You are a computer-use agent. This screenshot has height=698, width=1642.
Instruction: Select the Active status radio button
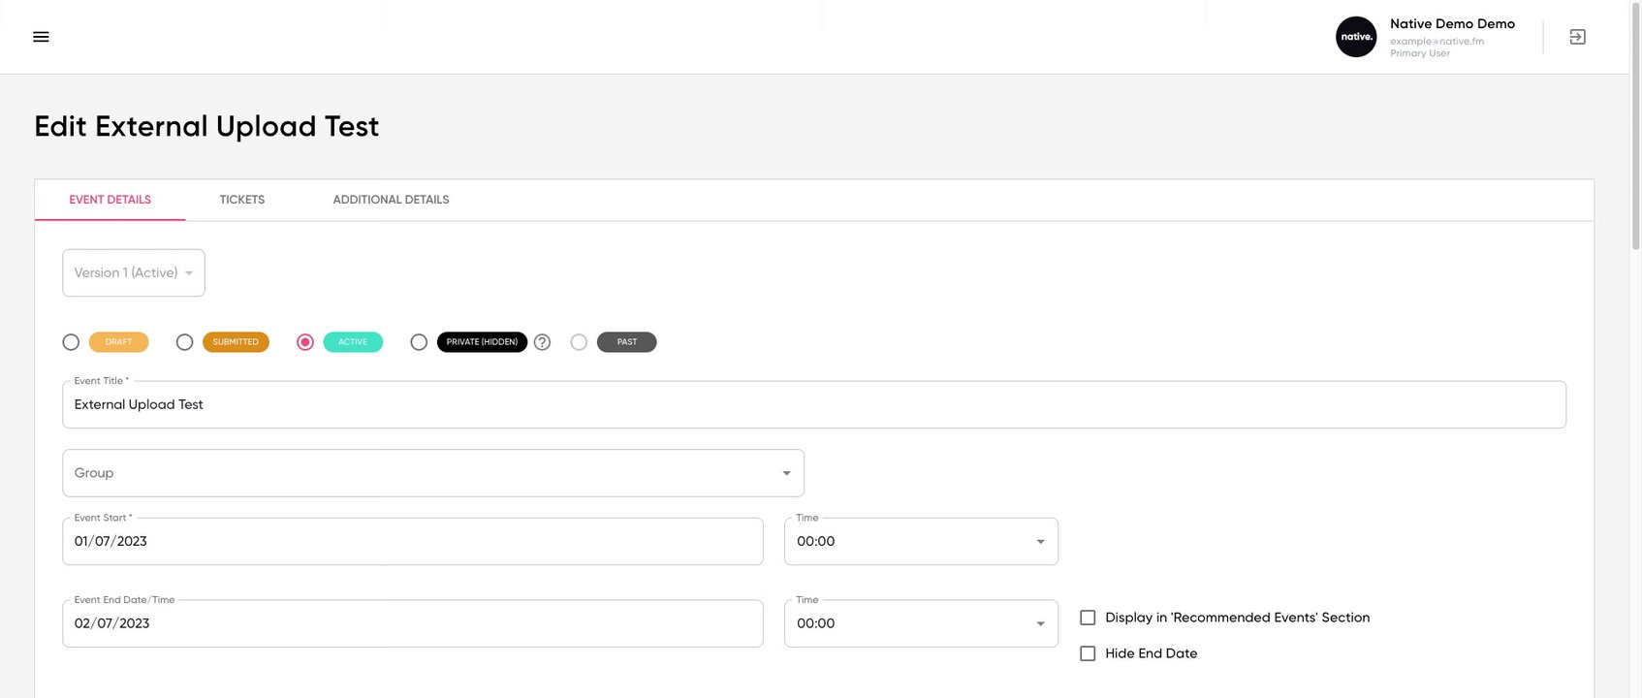point(305,342)
